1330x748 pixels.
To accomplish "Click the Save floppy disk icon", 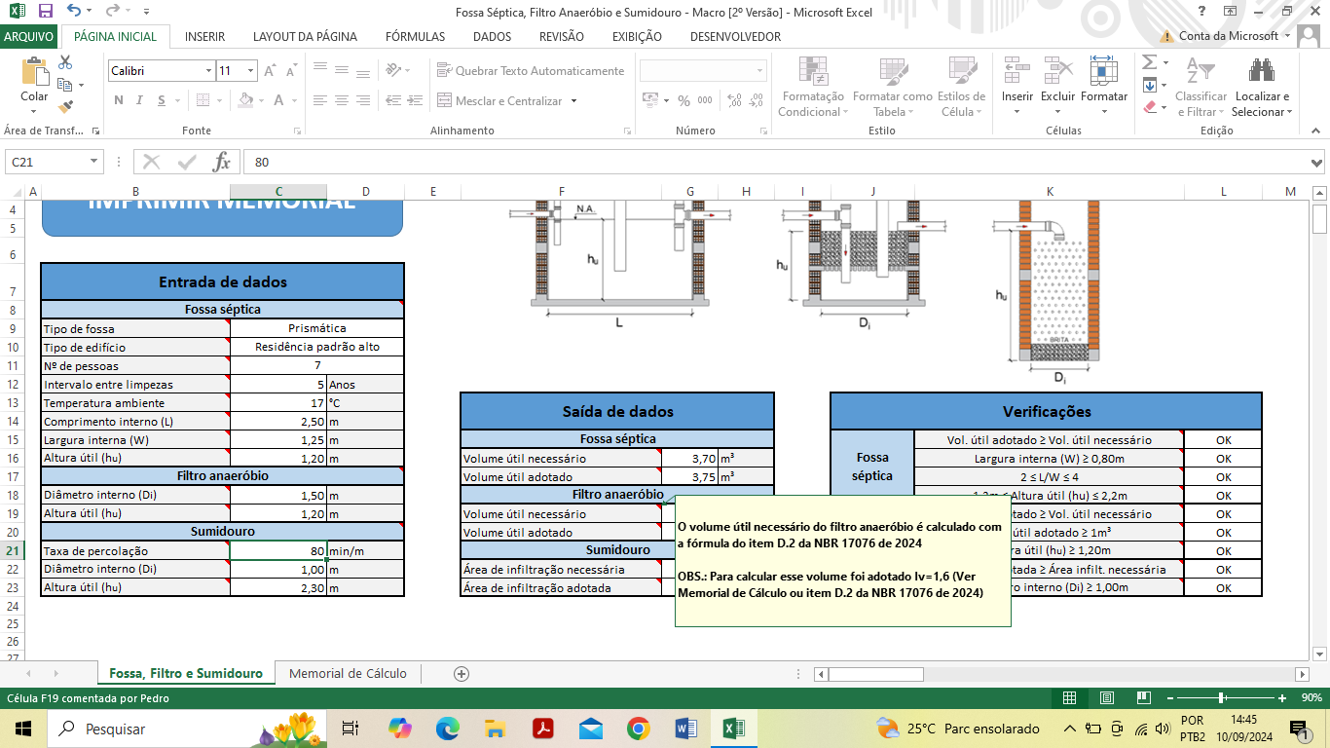I will [45, 12].
